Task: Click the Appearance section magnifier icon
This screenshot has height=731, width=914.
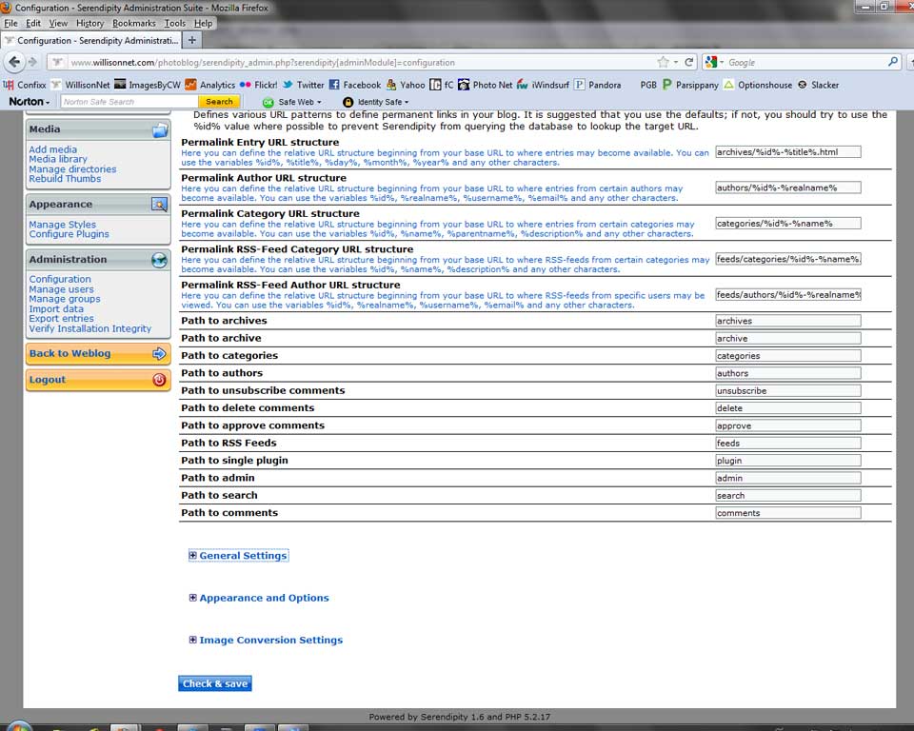Action: [x=159, y=205]
